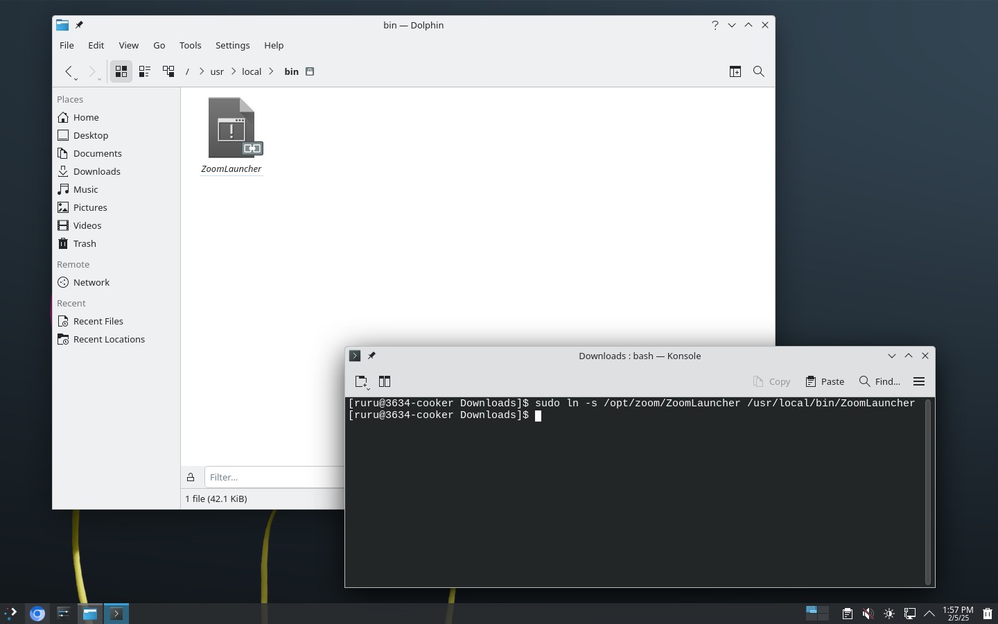
Task: Click the Konsole vertical scrollbar
Action: (928, 492)
